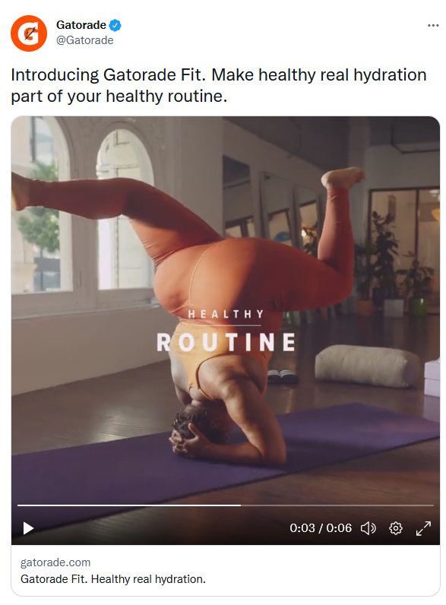Play the video
Image resolution: width=446 pixels, height=605 pixels.
click(x=28, y=528)
